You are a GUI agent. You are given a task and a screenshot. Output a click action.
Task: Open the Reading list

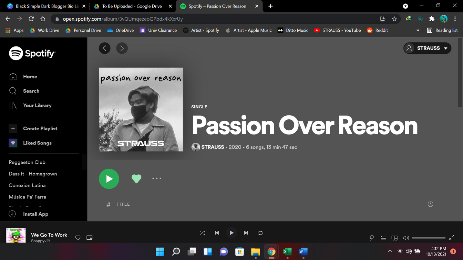(442, 30)
